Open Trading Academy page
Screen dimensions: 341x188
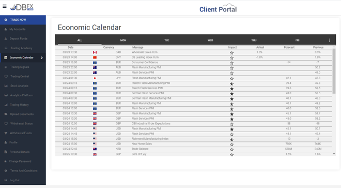coord(21,48)
